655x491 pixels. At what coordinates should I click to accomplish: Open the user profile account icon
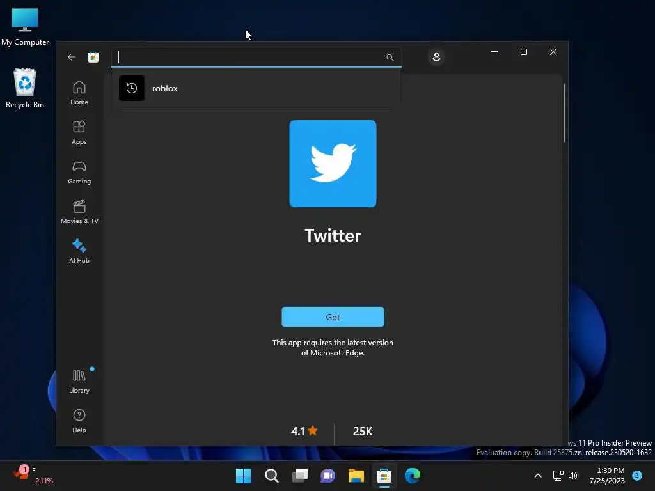[436, 57]
